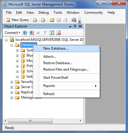Image resolution: width=128 pixels, height=133 pixels.
Task: Choose Restore Database... from context menu
Action: click(x=66, y=63)
